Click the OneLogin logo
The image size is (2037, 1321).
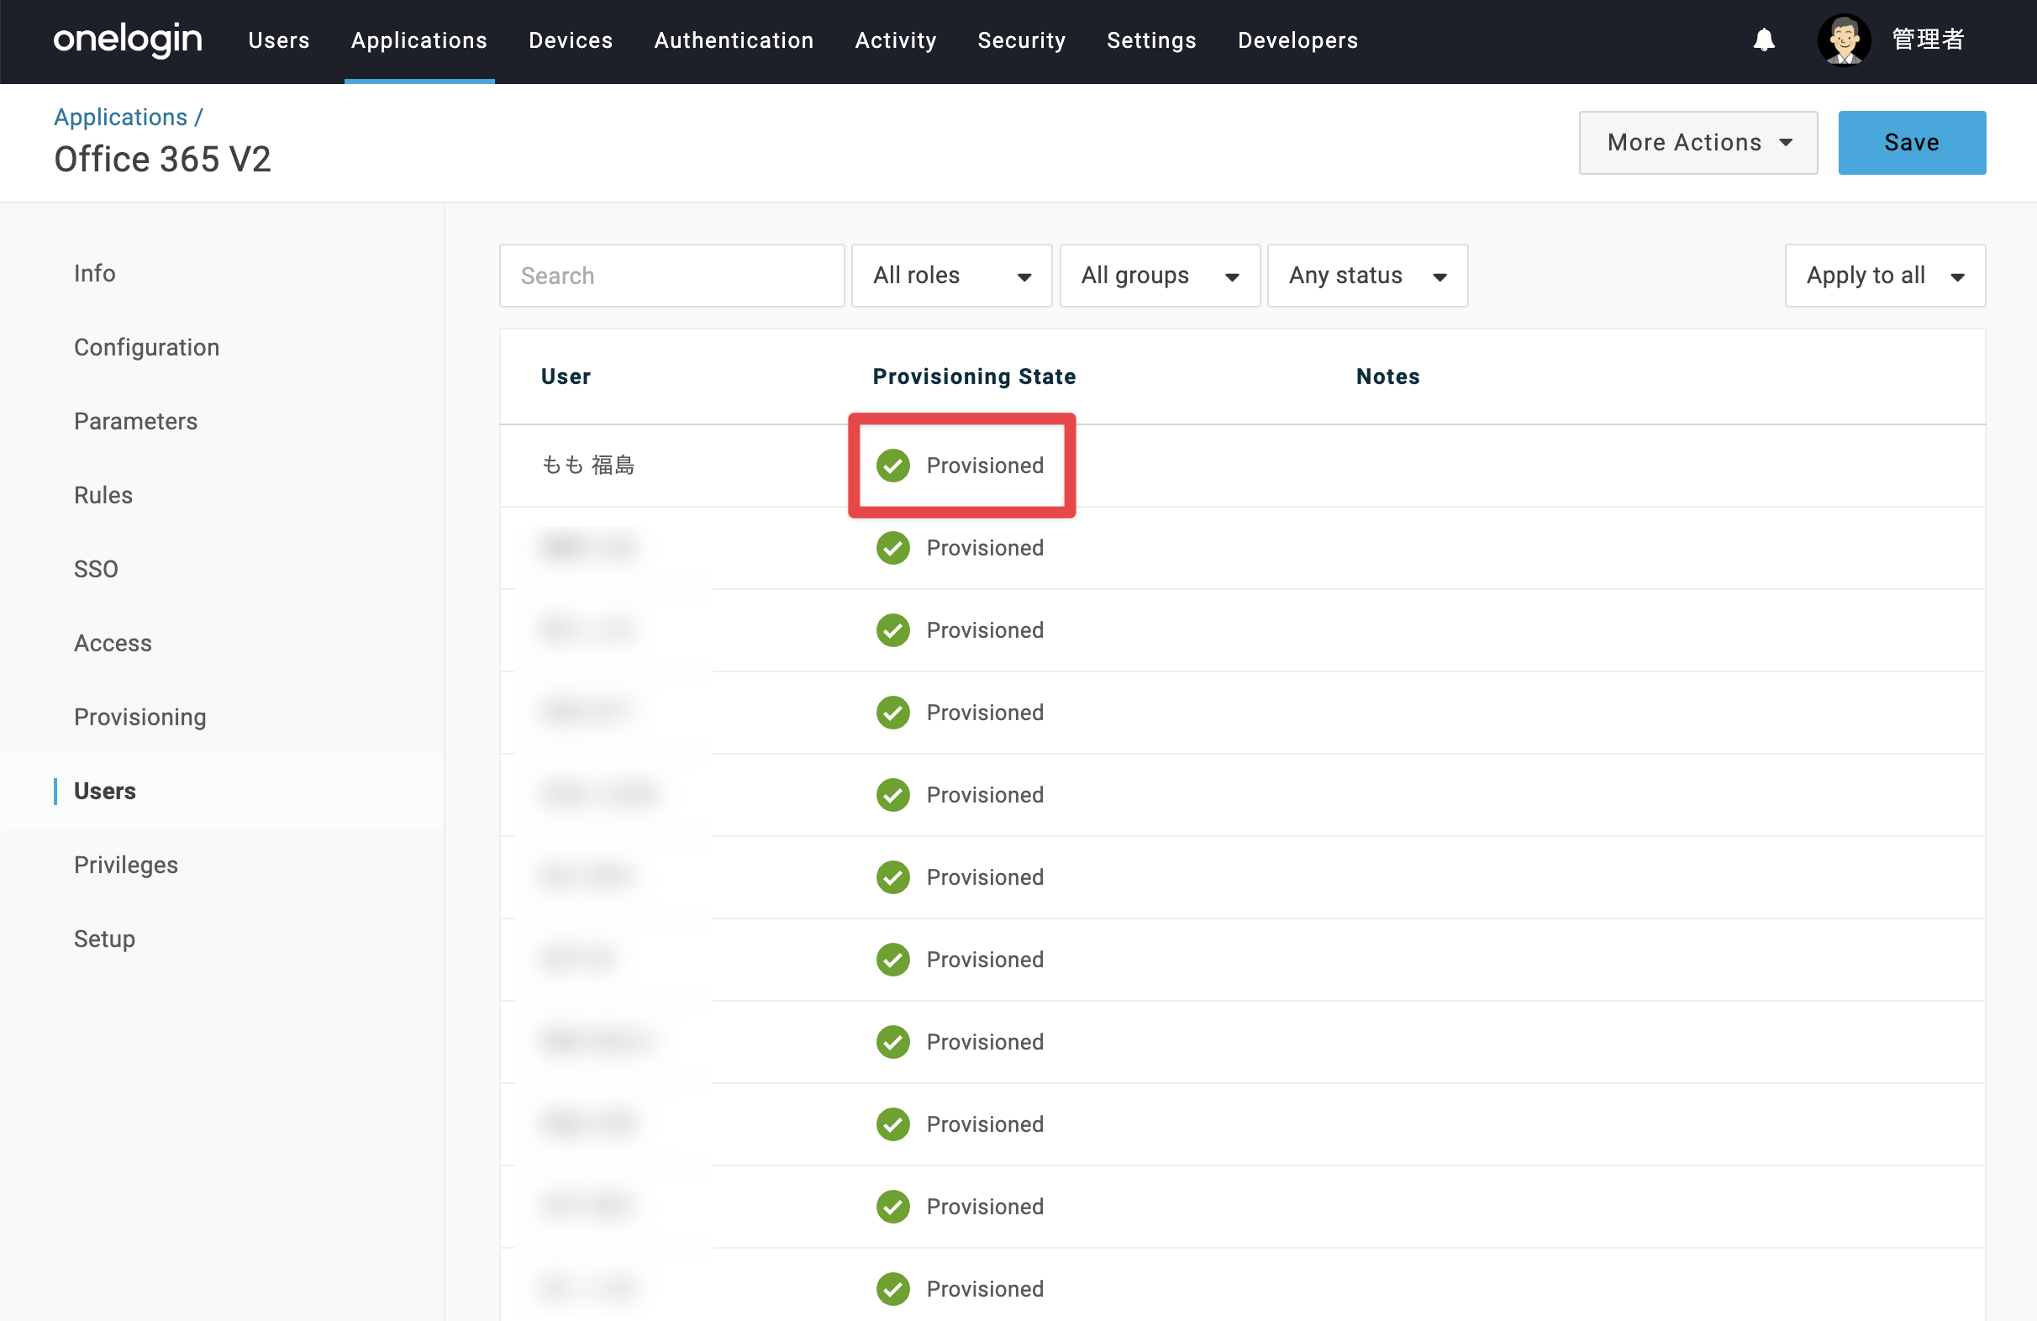tap(128, 39)
